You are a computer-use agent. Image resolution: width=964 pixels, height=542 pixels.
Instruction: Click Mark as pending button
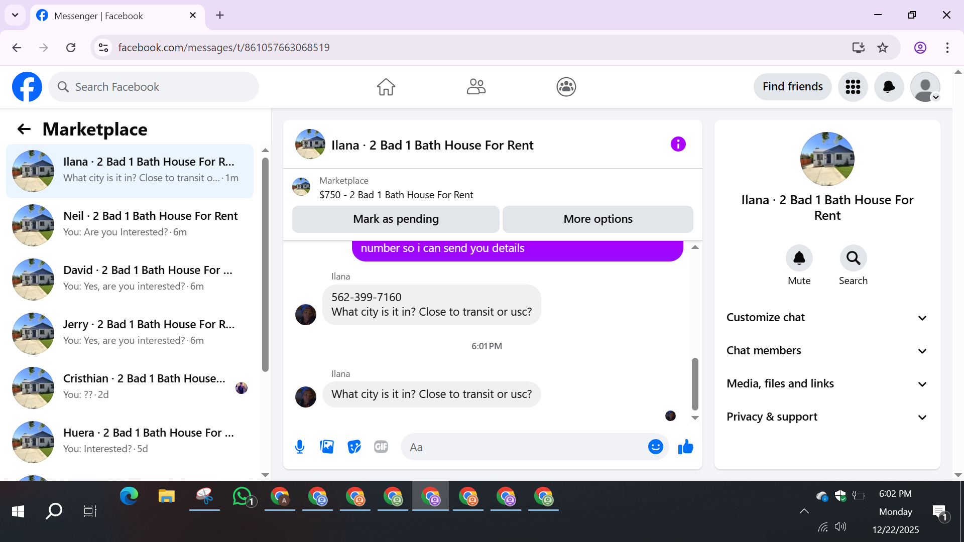tap(396, 219)
